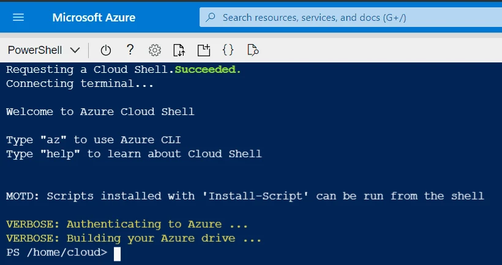Viewport: 502px width, 265px height.
Task: Open the PowerShell shell type dropdown
Action: 43,50
